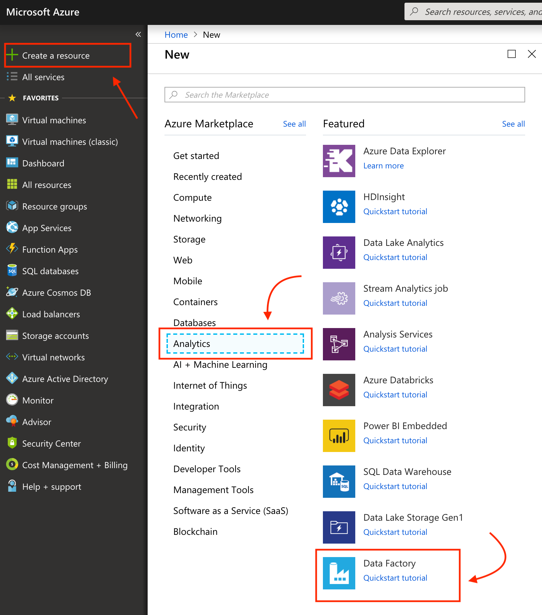Click App Services globe icon
Viewport: 542px width, 615px height.
(x=12, y=227)
